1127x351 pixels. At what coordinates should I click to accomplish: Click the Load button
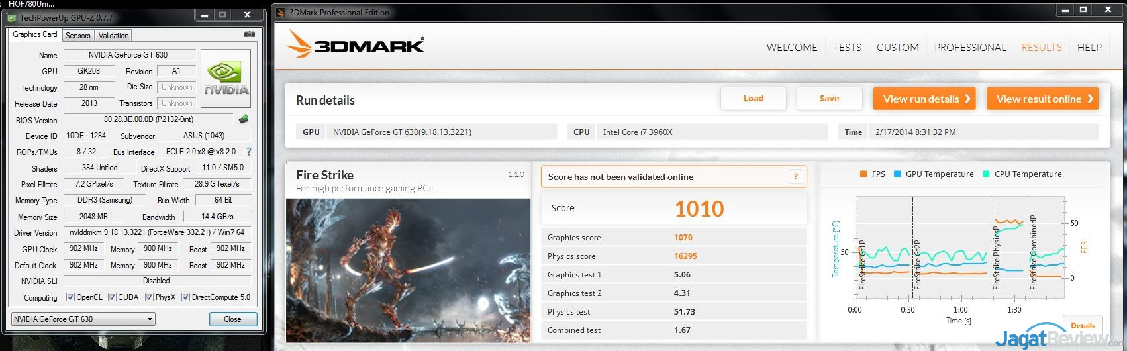click(754, 99)
